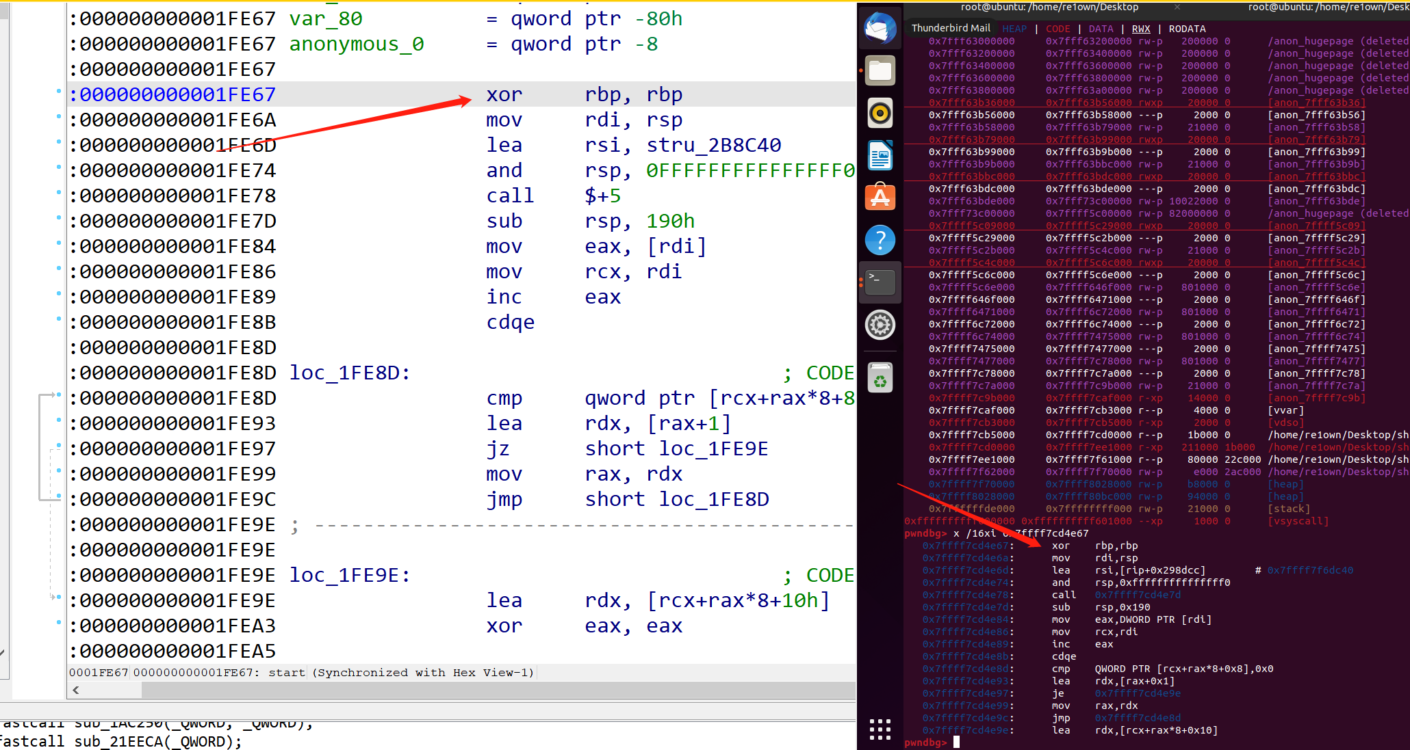This screenshot has width=1410, height=750.
Task: Click IDA status line 'start (Synchronized with Hex View-1)'
Action: (x=401, y=673)
